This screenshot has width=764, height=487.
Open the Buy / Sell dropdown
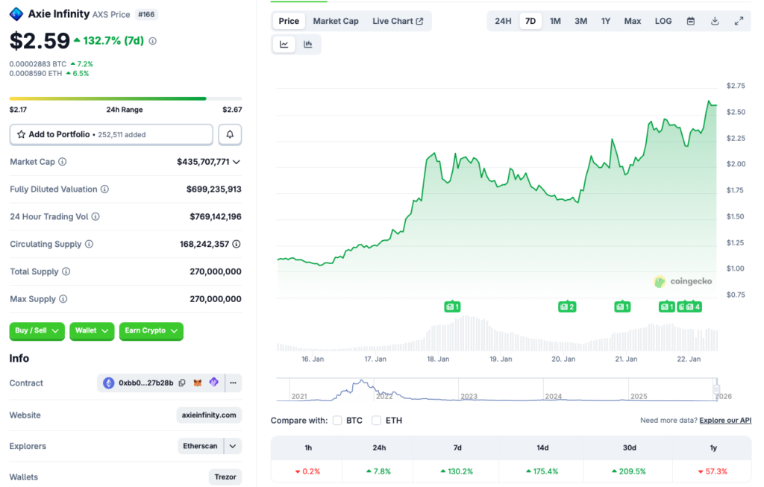[37, 331]
